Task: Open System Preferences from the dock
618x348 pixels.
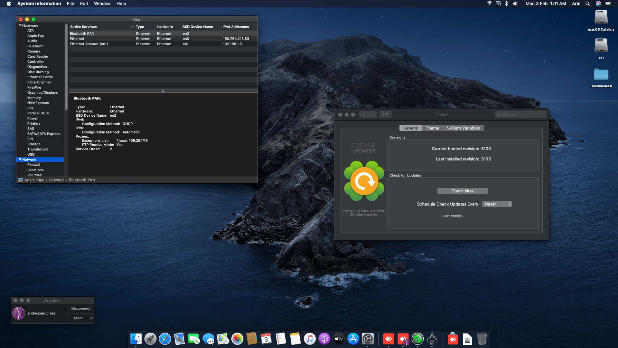Action: 368,339
